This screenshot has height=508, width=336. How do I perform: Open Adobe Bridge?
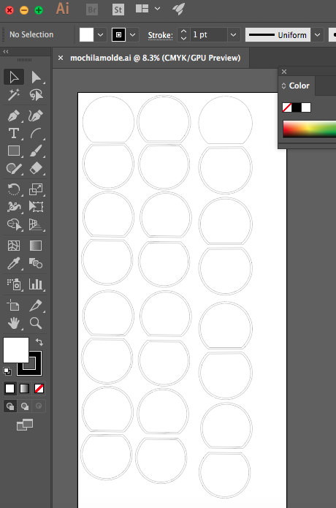92,10
